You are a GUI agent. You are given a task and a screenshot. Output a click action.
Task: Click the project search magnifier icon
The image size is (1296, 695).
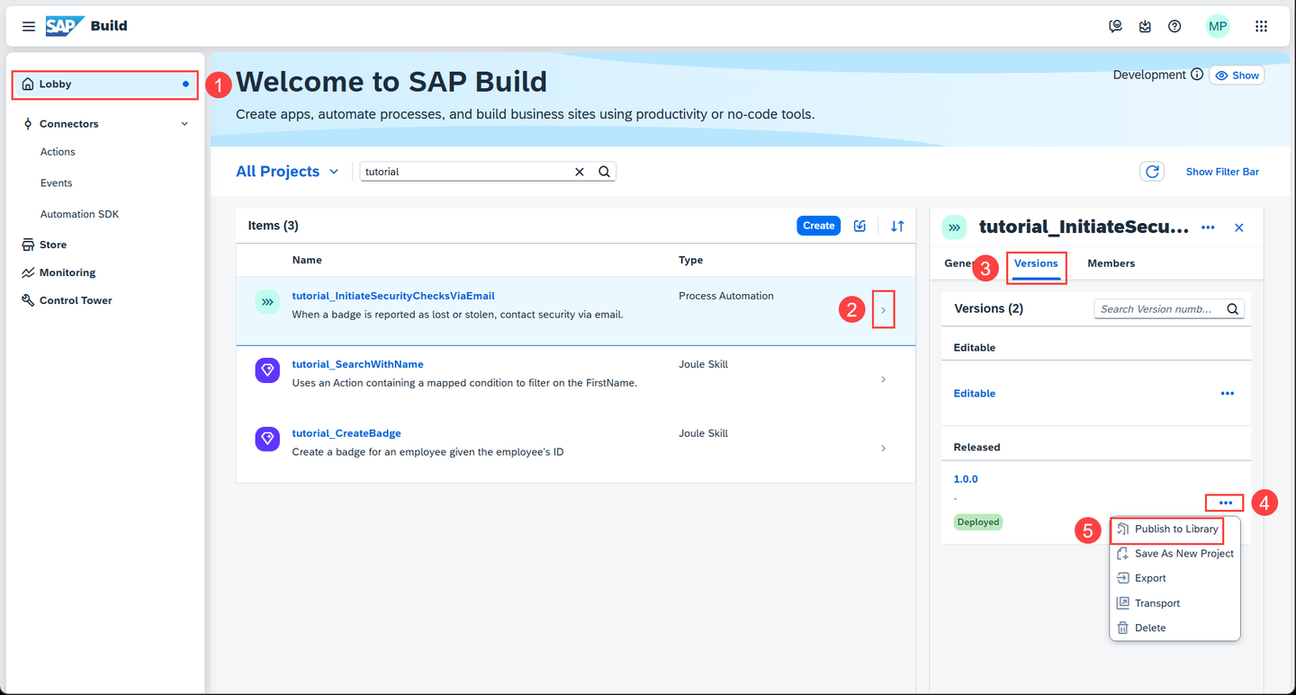coord(605,172)
